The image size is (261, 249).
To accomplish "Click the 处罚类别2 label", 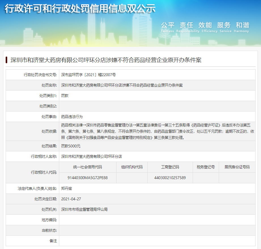I will (x=48, y=106).
